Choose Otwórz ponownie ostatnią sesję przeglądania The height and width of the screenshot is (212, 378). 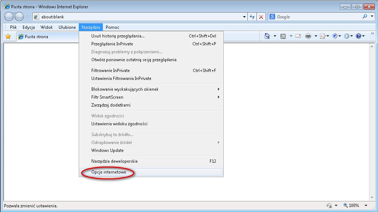point(151,60)
